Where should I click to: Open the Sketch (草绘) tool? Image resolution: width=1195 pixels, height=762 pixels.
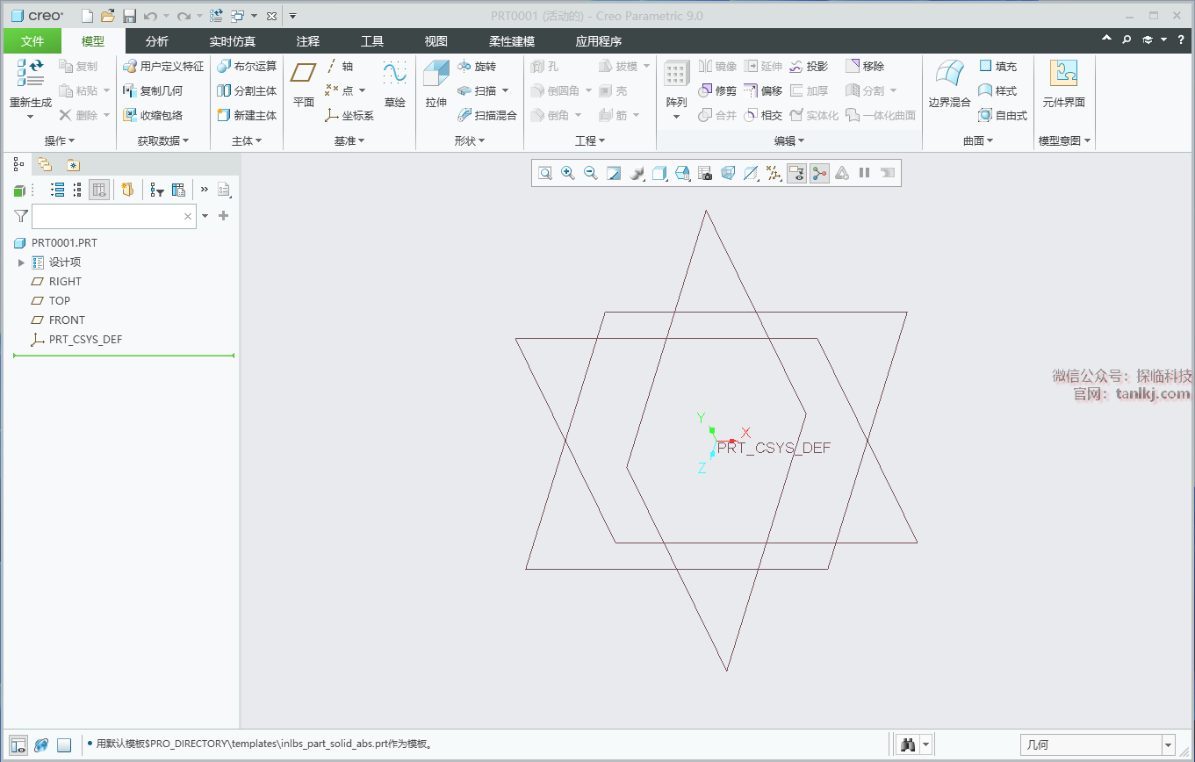[394, 84]
